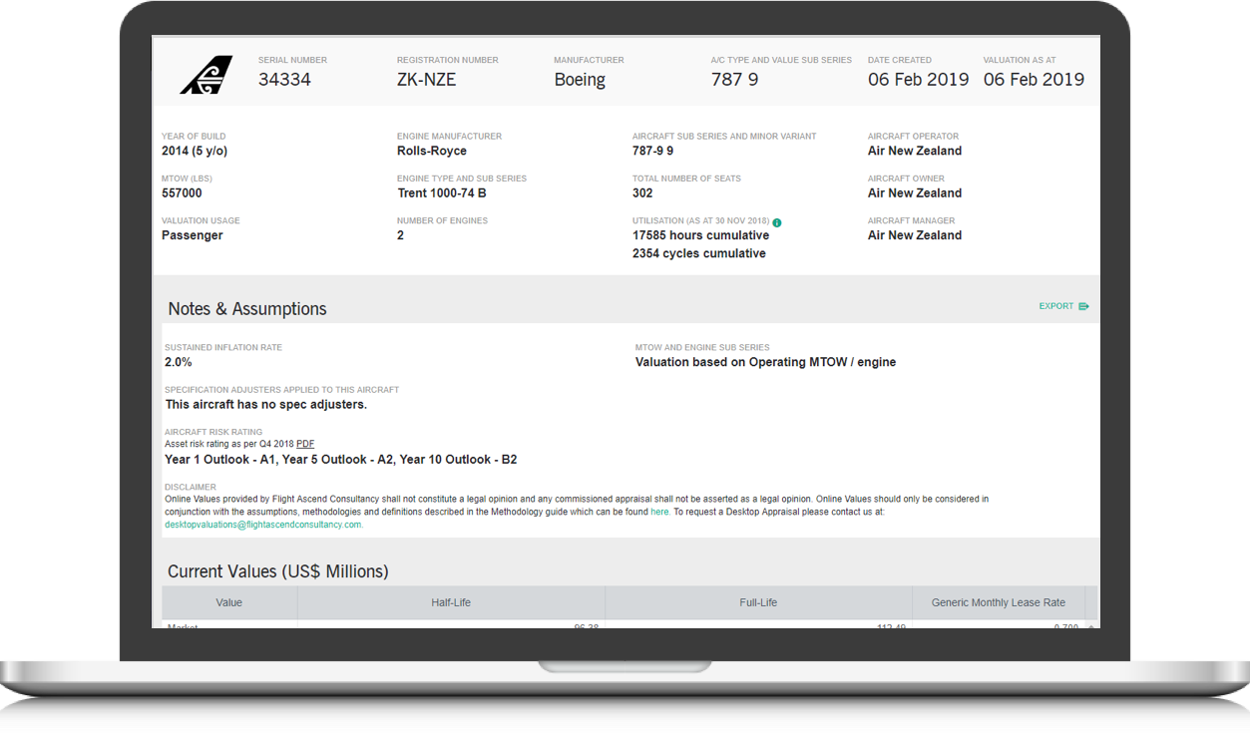Select registration number ZK-NZE
The height and width of the screenshot is (733, 1250).
(426, 80)
